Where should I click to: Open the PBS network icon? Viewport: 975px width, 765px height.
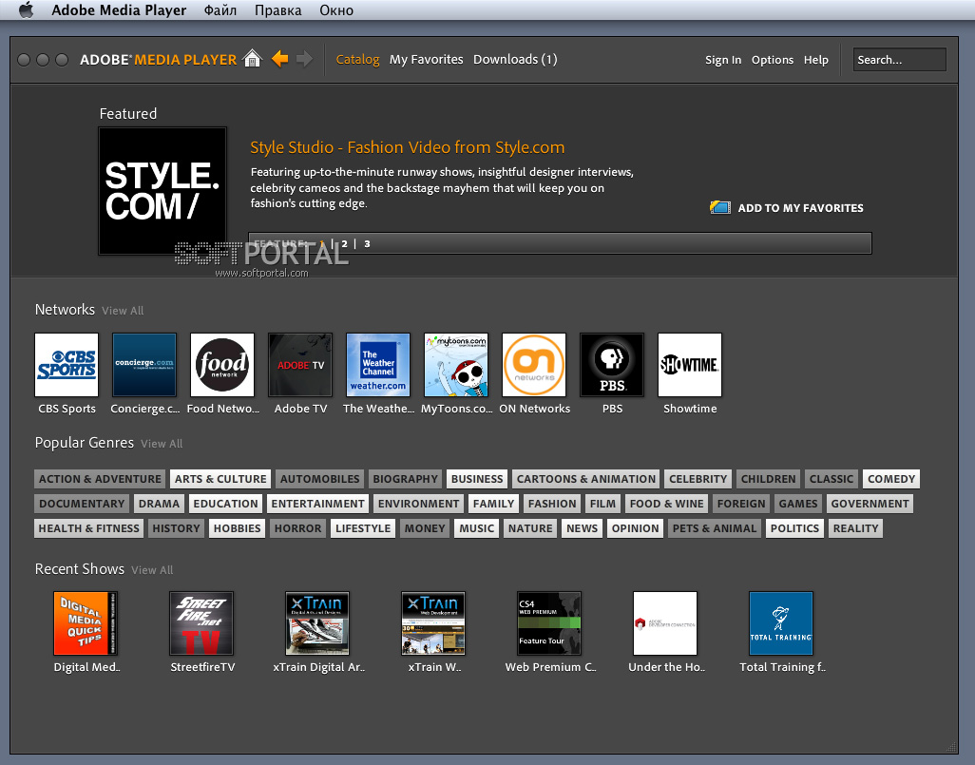point(612,365)
